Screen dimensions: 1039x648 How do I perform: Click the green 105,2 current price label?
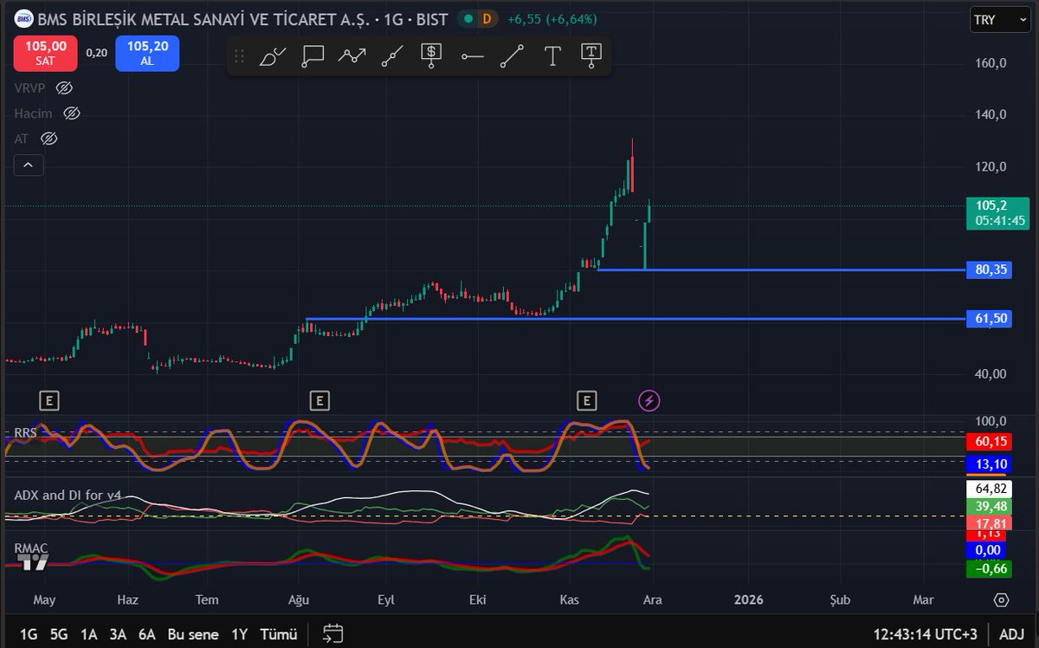point(998,212)
